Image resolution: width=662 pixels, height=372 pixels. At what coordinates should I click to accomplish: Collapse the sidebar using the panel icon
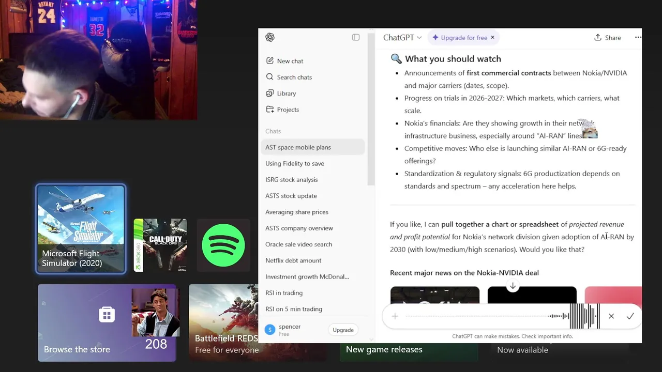pyautogui.click(x=356, y=37)
